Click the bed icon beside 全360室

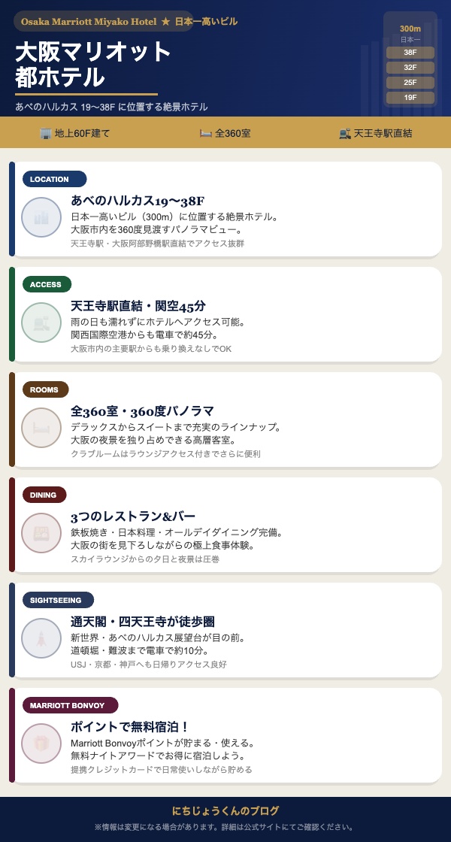[x=206, y=133]
